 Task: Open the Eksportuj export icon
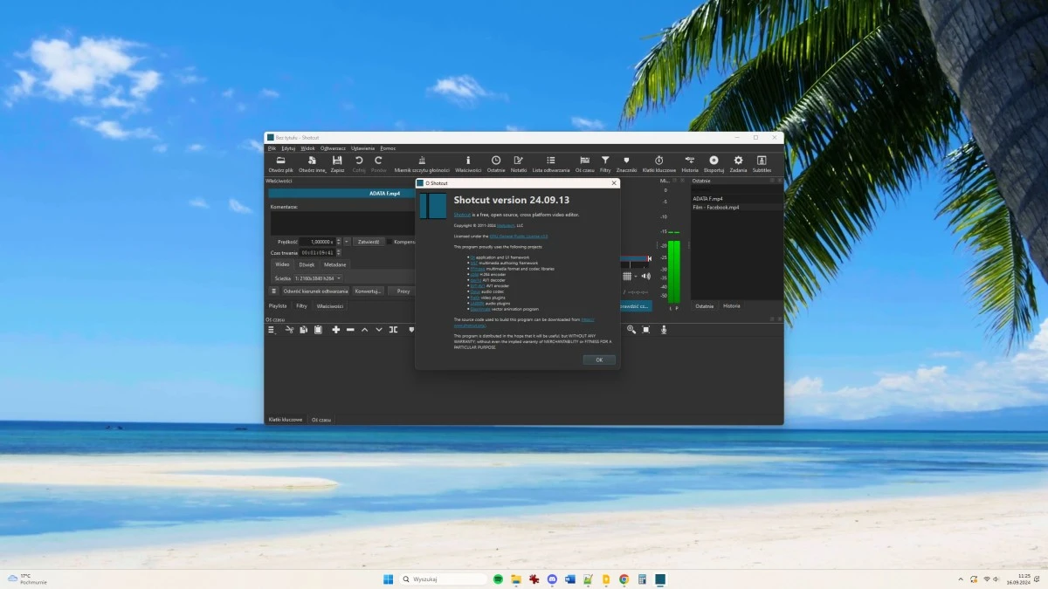coord(714,161)
